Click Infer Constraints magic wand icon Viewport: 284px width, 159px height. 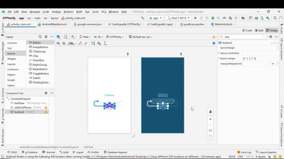pos(86,43)
